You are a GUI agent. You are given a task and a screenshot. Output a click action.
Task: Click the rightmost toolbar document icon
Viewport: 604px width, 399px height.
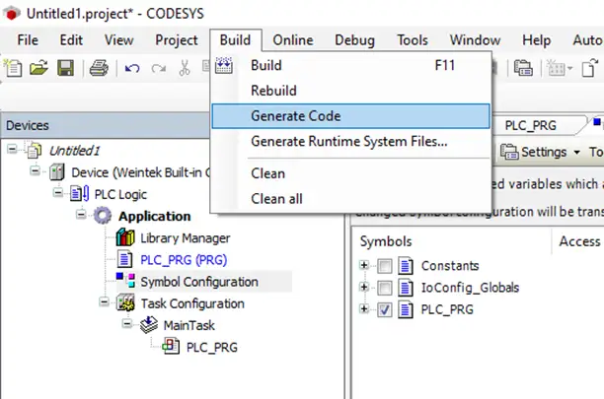(x=590, y=68)
